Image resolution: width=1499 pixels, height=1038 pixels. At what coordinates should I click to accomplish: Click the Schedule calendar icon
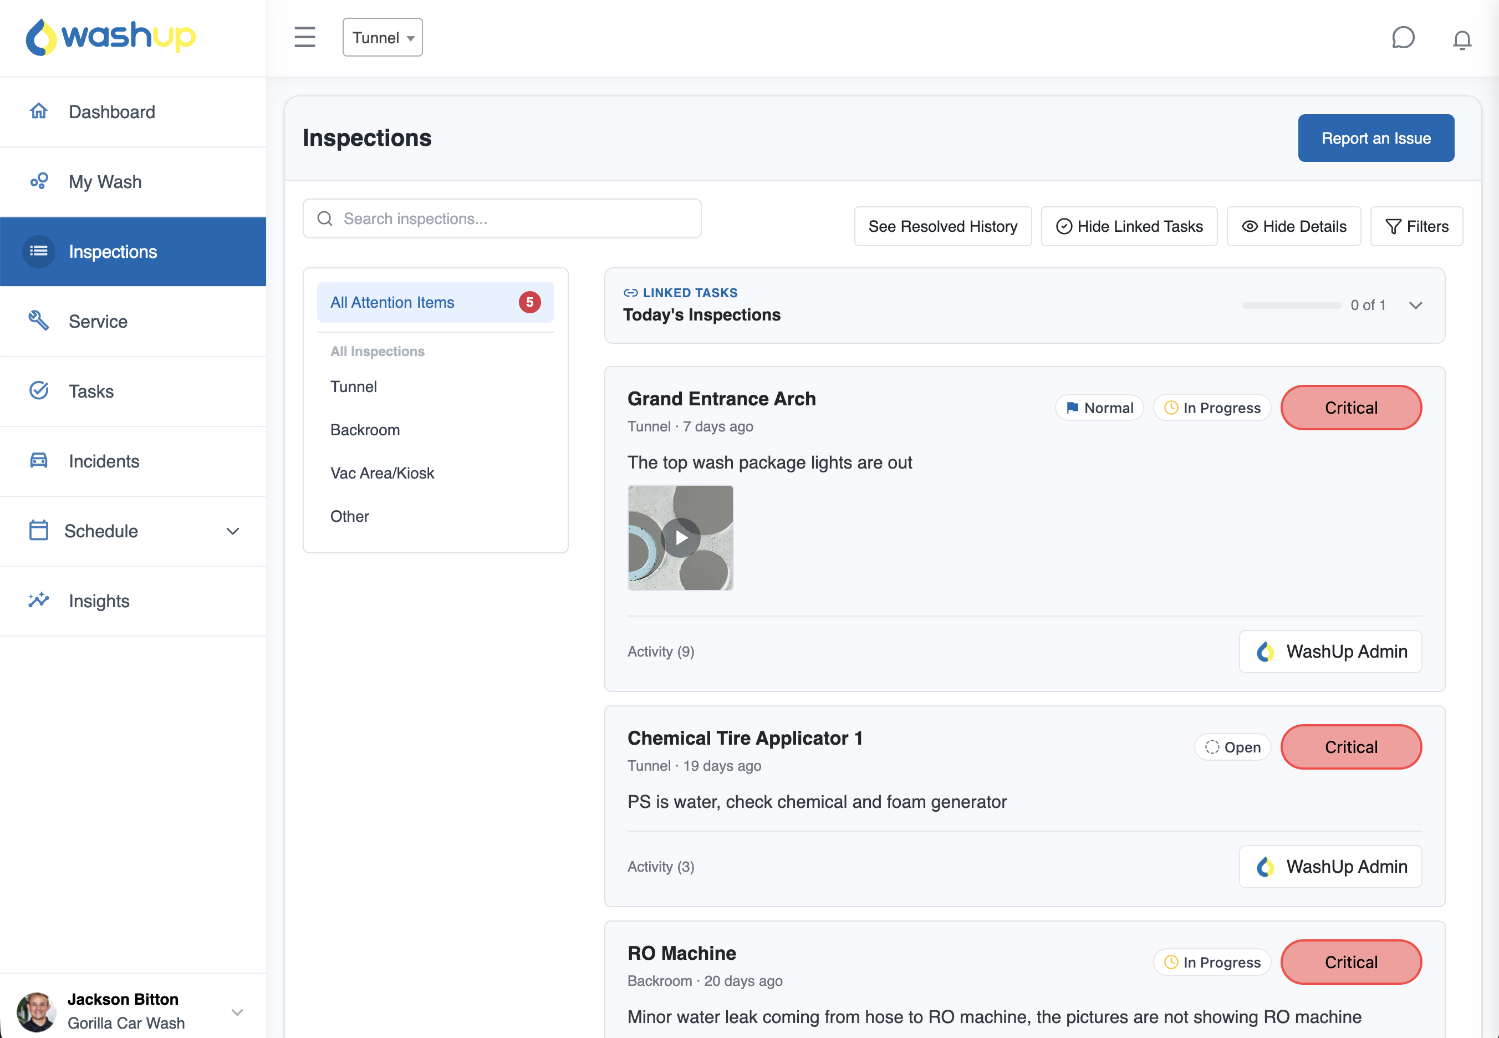tap(39, 530)
